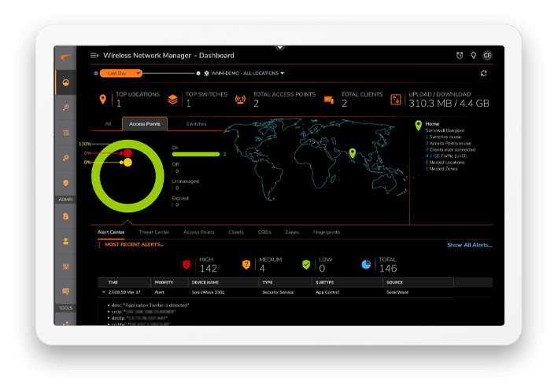Open the Last Day time range dropdown

pyautogui.click(x=120, y=73)
